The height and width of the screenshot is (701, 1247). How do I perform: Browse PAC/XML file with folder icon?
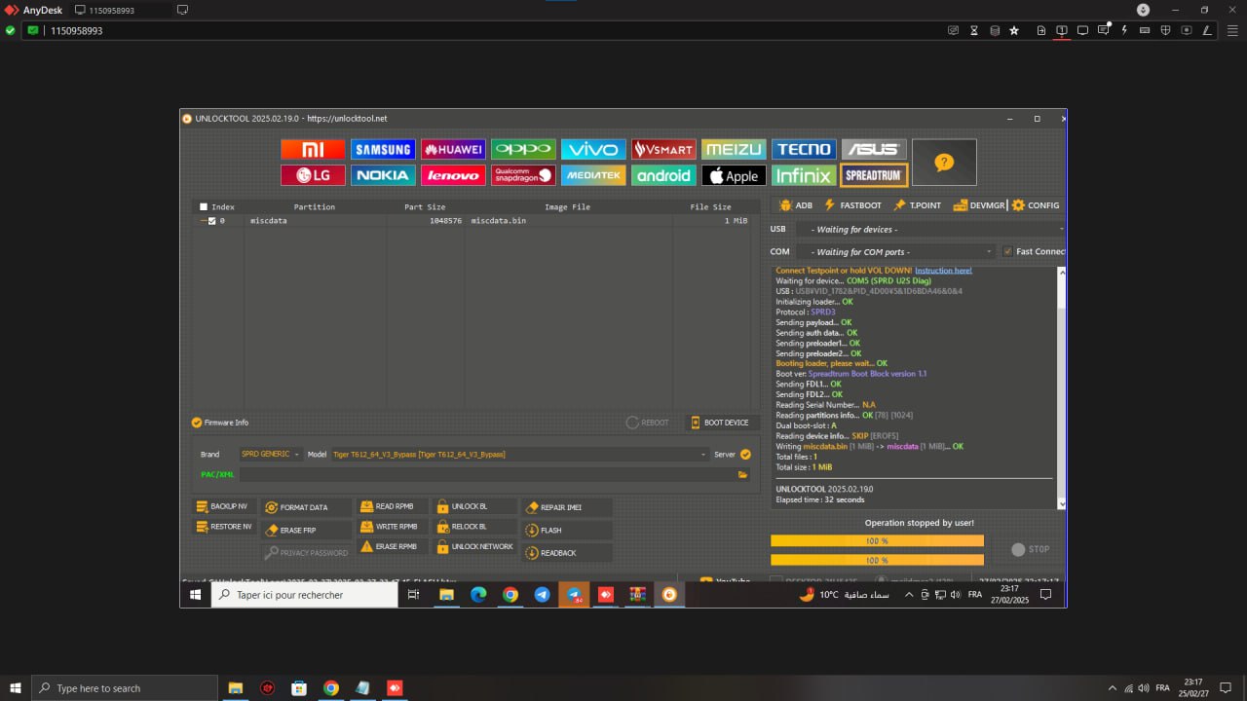[742, 475]
